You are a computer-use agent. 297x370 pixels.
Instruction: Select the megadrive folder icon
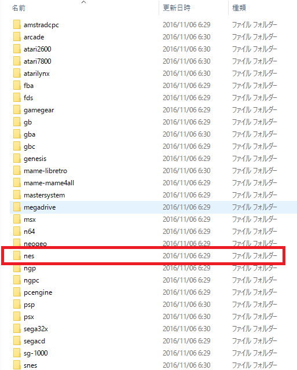pyautogui.click(x=17, y=207)
